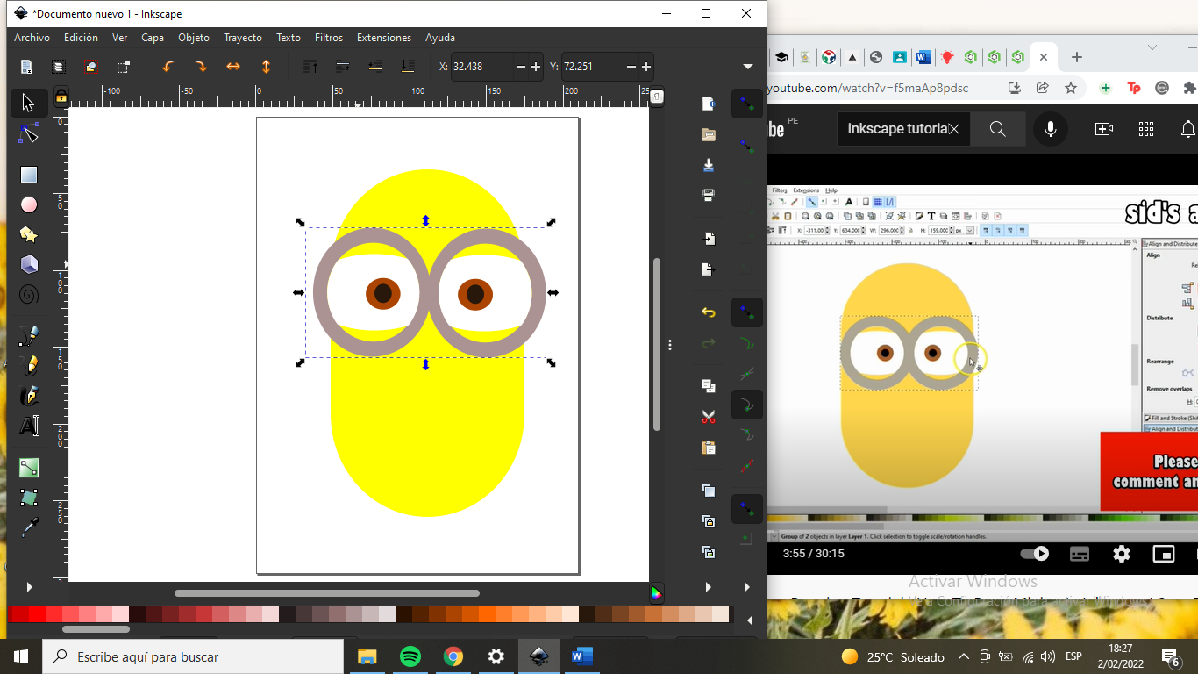
Task: Select the Node edit tool
Action: [29, 133]
